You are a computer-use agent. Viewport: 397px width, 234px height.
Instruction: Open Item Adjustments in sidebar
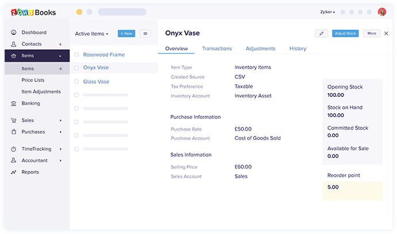click(x=41, y=92)
